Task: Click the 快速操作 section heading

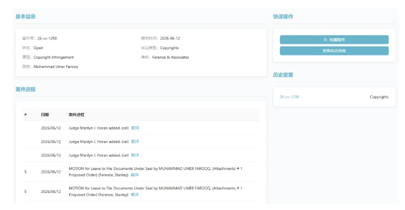Action: (283, 17)
